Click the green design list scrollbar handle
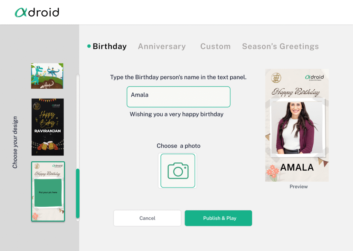The height and width of the screenshot is (251, 353). coord(78,193)
